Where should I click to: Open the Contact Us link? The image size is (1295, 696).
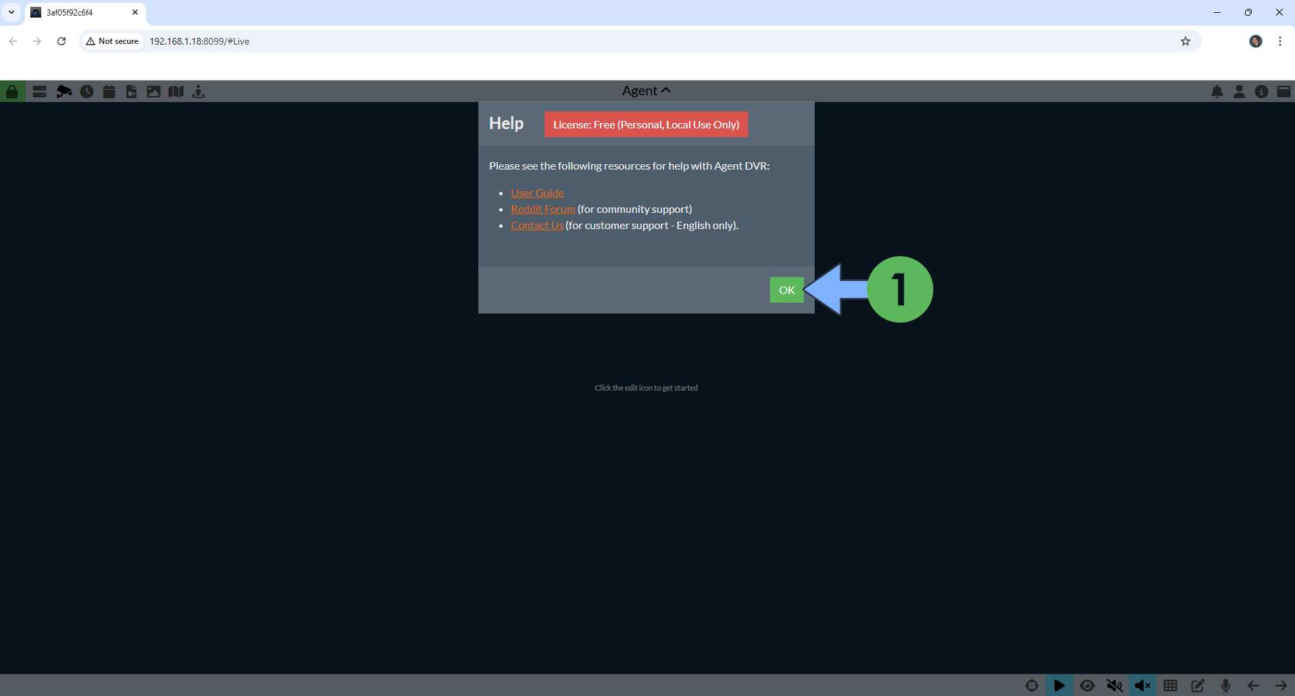pyautogui.click(x=536, y=225)
